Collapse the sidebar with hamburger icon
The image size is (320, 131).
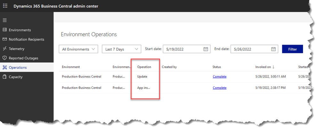[x=4, y=20]
